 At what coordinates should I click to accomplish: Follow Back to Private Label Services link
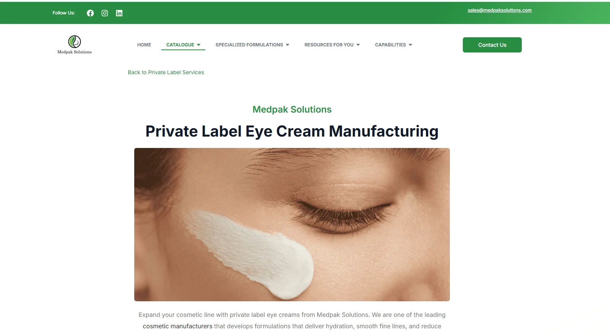coord(166,72)
